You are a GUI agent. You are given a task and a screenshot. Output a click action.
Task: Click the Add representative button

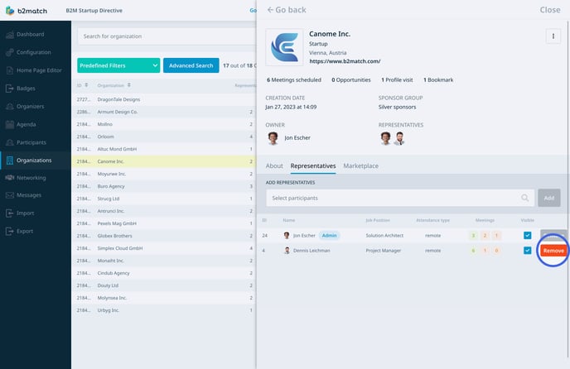point(549,198)
